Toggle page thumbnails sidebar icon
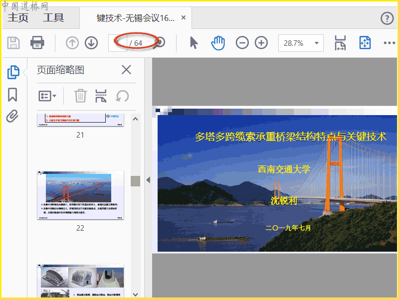Image resolution: width=399 pixels, height=299 pixels. (x=13, y=72)
